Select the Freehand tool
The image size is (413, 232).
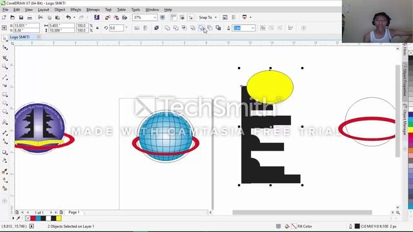(5, 77)
